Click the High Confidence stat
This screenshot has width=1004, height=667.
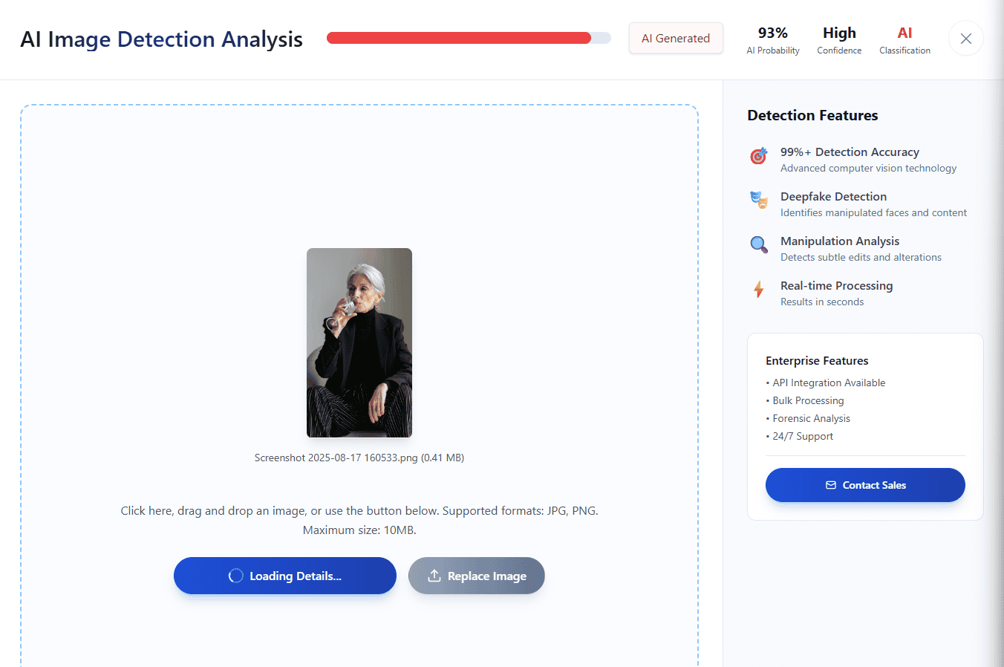[x=839, y=40]
